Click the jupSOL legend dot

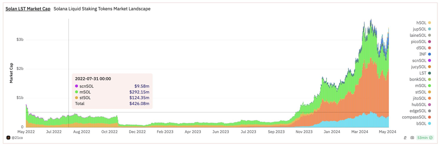(x=430, y=29)
